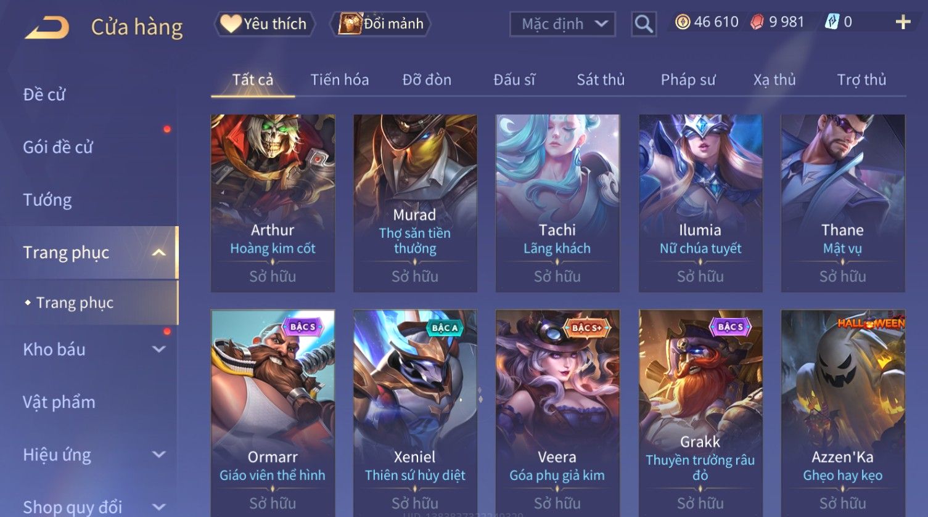Switch to the Sát thủ tab

click(601, 79)
